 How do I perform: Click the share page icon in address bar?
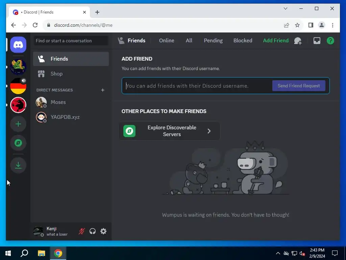[287, 25]
